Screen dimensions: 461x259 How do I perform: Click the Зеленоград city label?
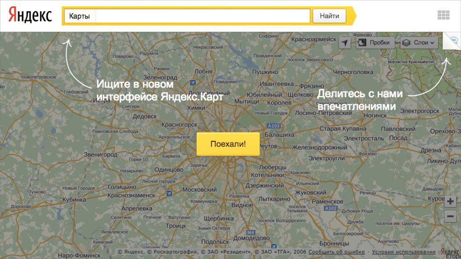[x=160, y=77]
